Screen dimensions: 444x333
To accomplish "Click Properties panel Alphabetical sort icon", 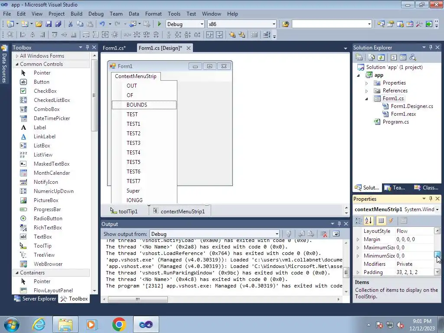I will pos(369,221).
